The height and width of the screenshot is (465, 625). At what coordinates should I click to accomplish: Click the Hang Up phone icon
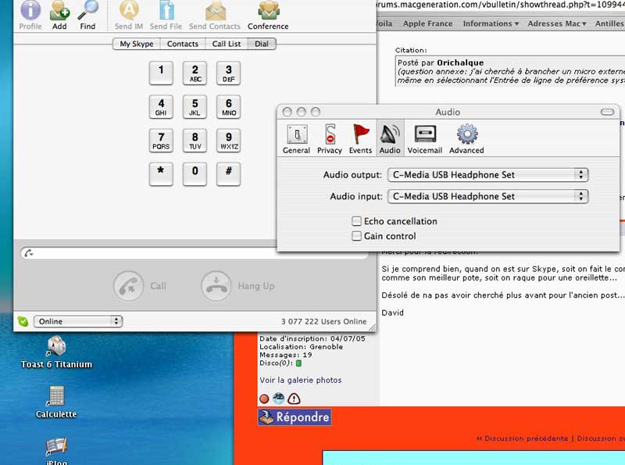(216, 286)
